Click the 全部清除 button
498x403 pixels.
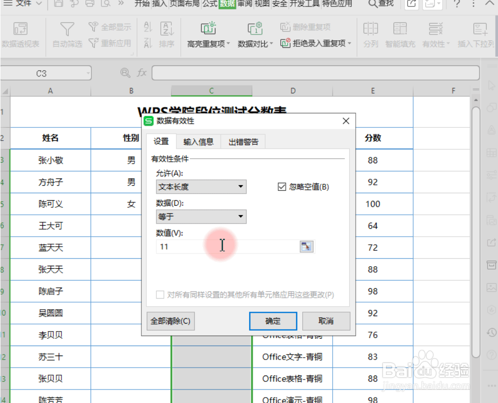coord(170,321)
